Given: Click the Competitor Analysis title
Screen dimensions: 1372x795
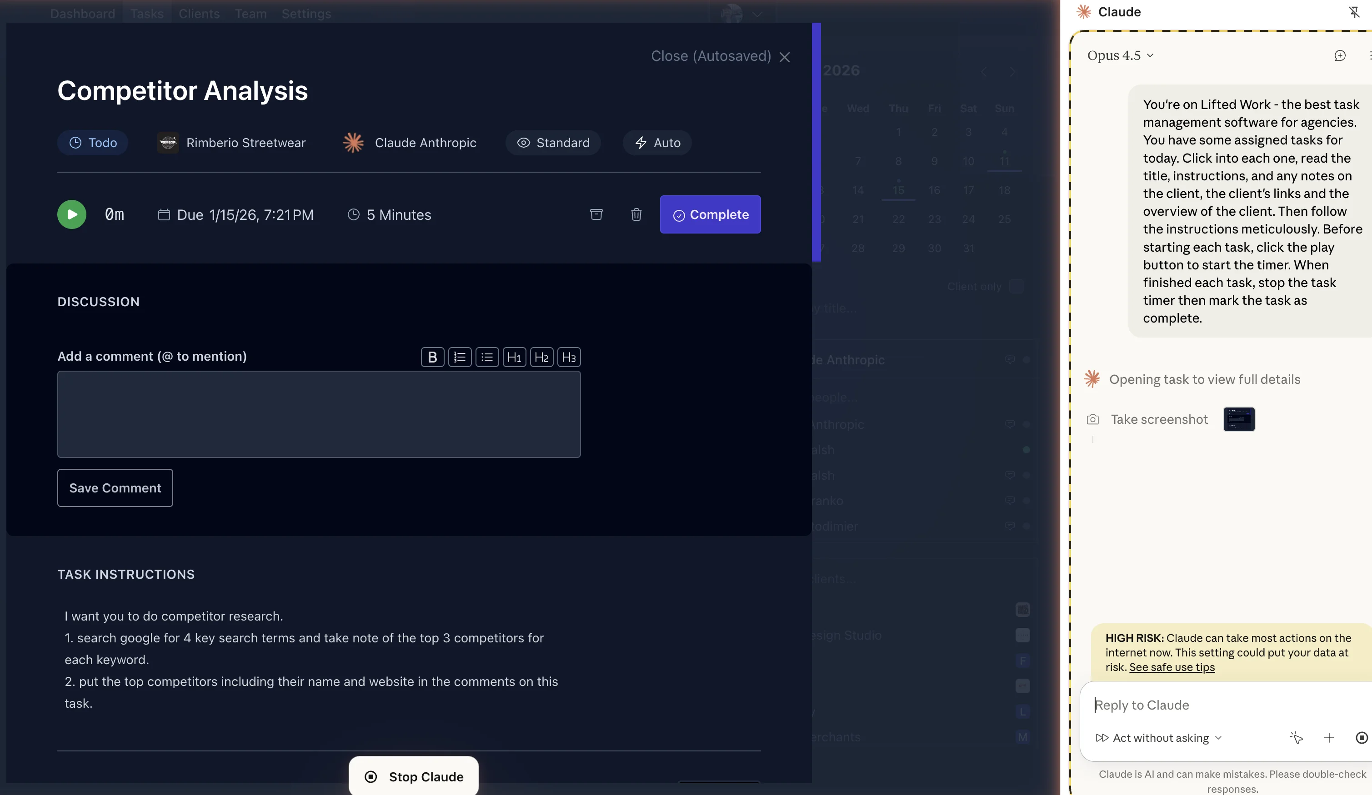Looking at the screenshot, I should click(x=182, y=90).
